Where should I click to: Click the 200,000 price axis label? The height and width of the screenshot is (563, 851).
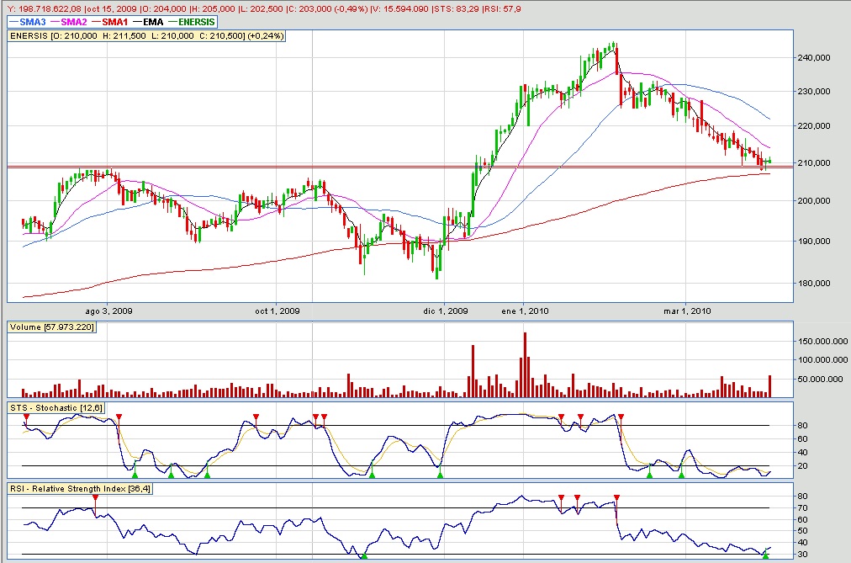813,200
